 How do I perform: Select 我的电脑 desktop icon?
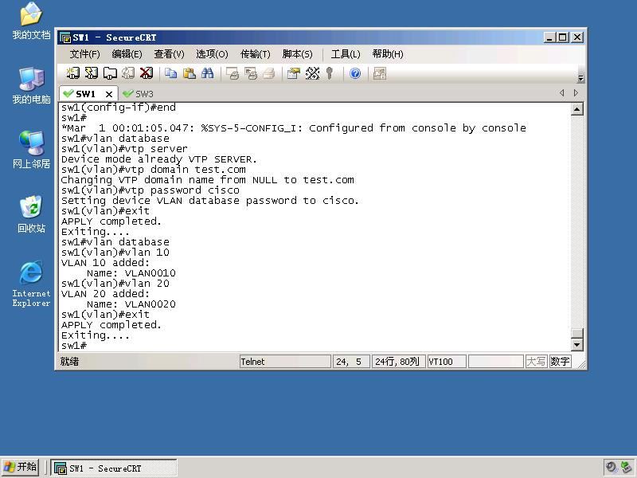click(31, 86)
